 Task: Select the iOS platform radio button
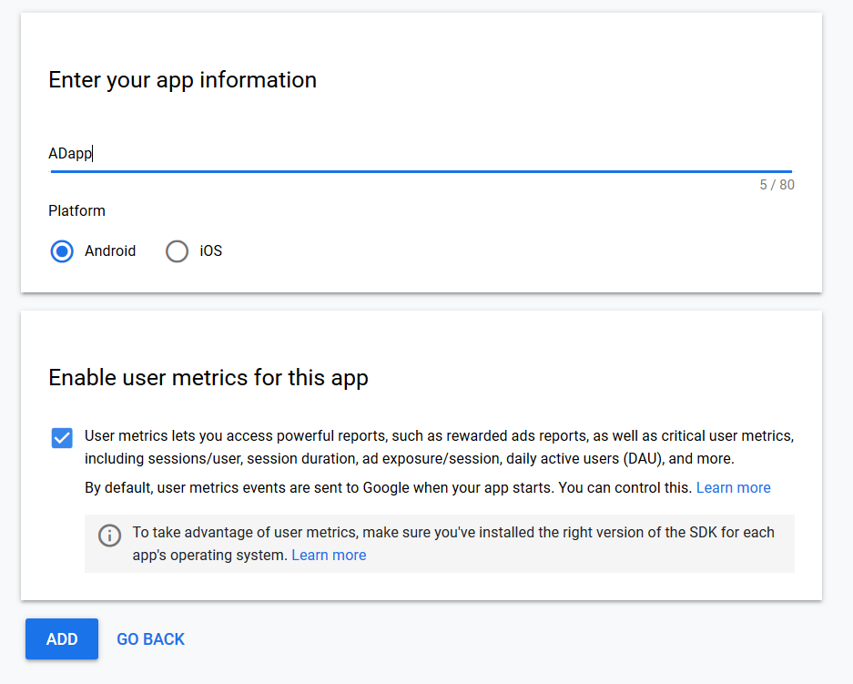point(177,251)
